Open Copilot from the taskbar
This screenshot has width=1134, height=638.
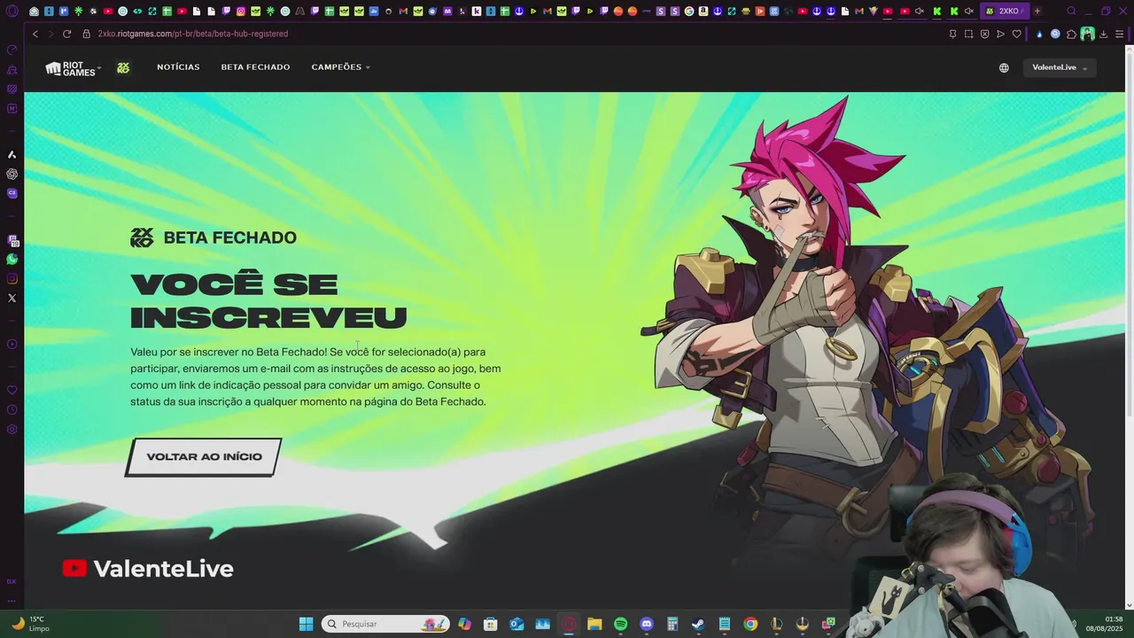[x=464, y=624]
